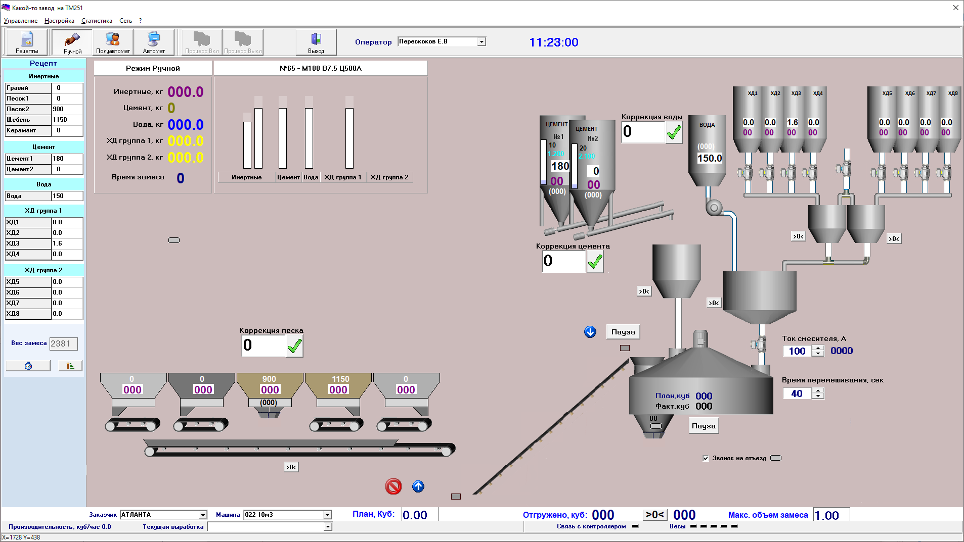Switch to Автомат mode icon

click(x=154, y=42)
